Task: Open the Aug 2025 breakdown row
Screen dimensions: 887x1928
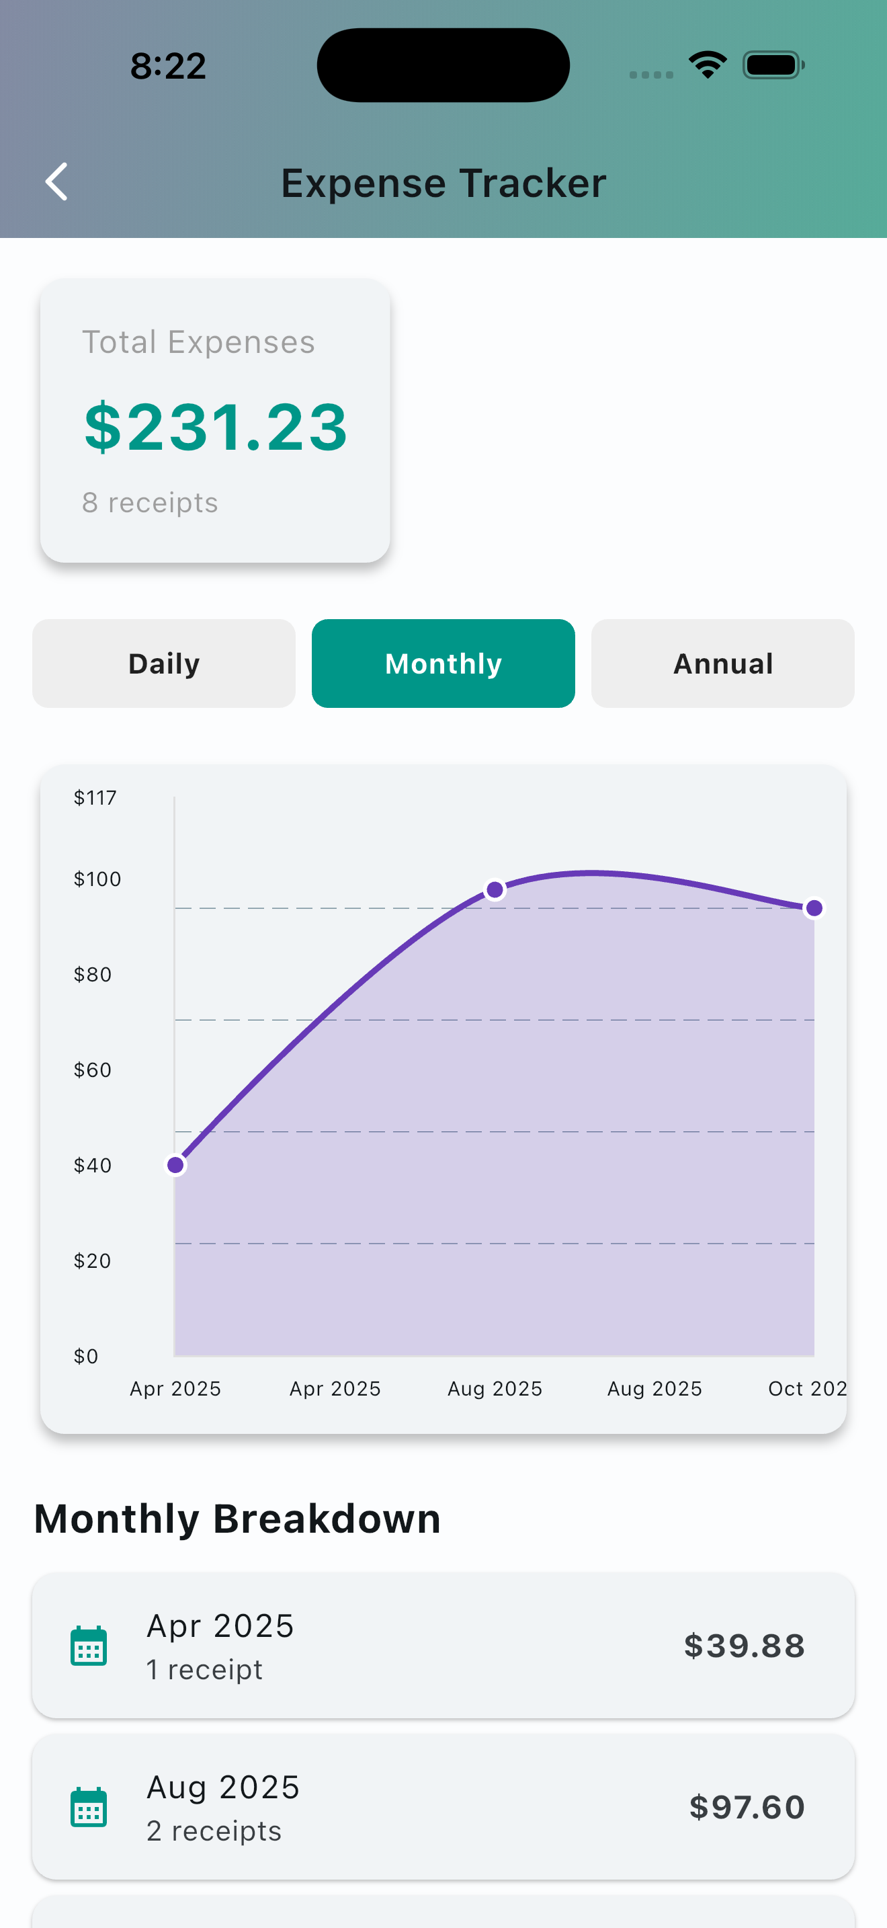Action: coord(443,1807)
